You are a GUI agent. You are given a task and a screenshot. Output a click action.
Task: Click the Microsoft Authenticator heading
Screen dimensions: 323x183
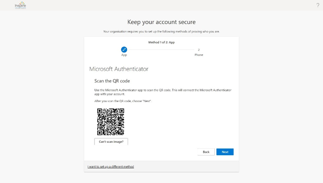click(119, 69)
